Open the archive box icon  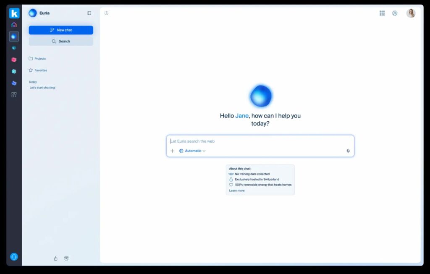coord(66,258)
